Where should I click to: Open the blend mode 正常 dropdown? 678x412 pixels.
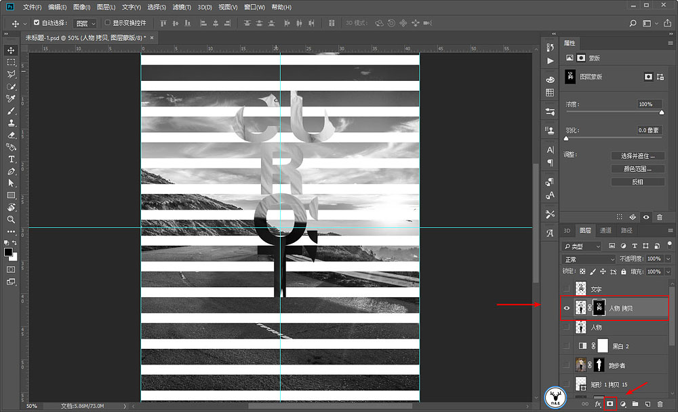pyautogui.click(x=588, y=259)
